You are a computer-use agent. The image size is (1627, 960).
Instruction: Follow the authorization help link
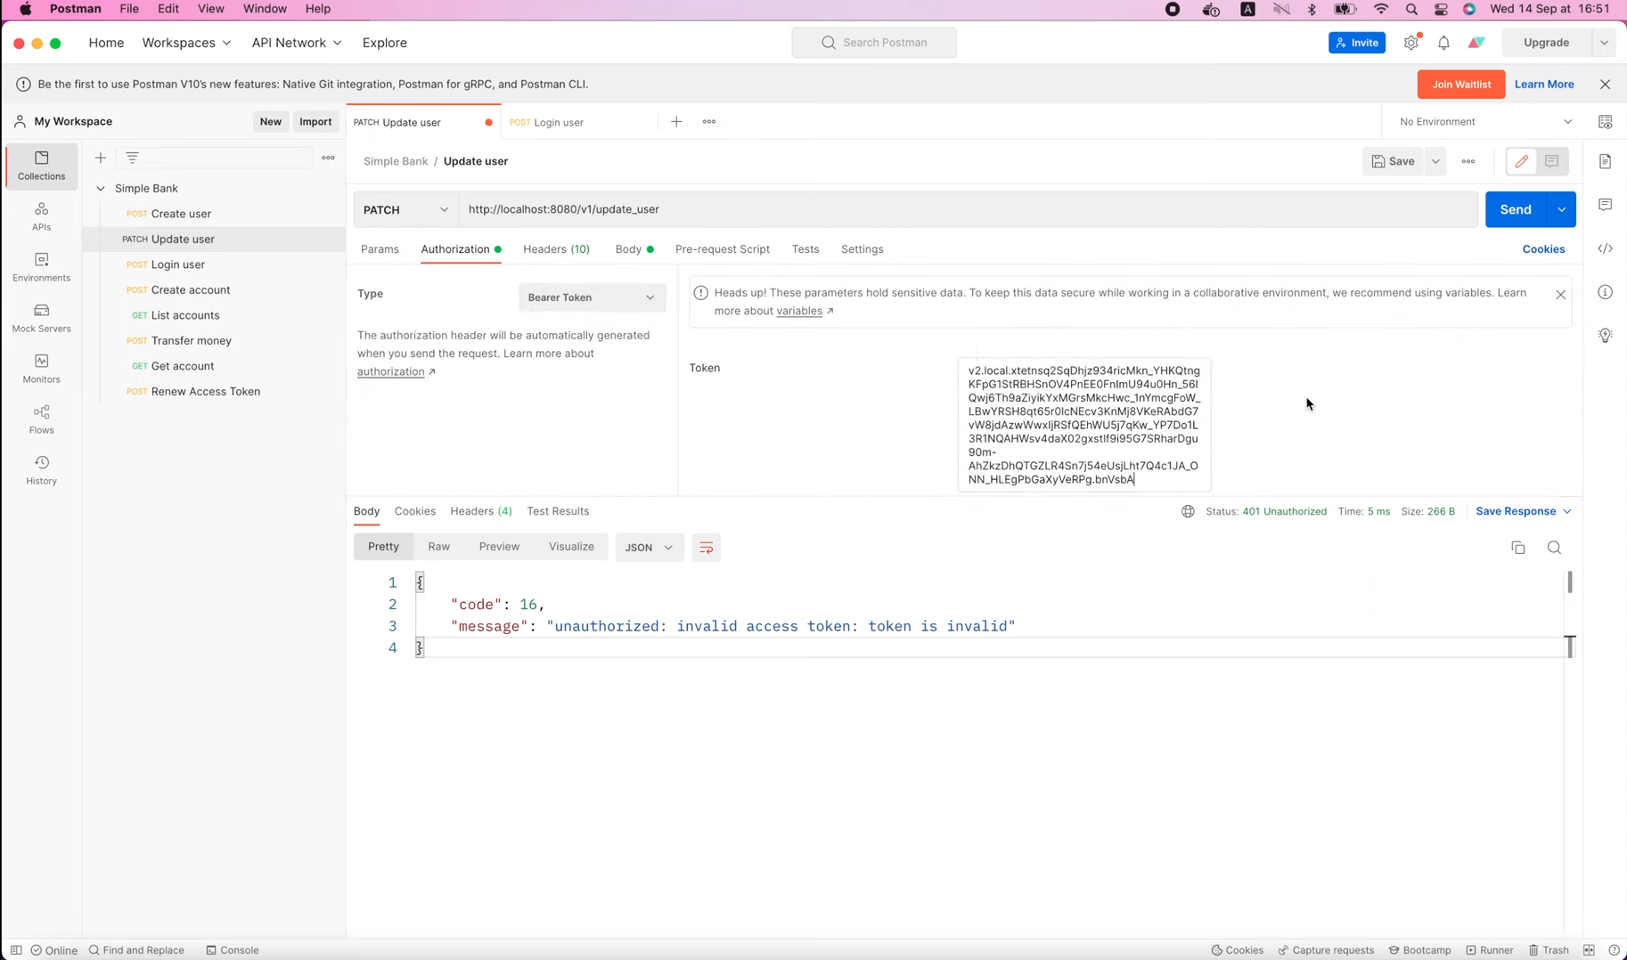pyautogui.click(x=390, y=371)
